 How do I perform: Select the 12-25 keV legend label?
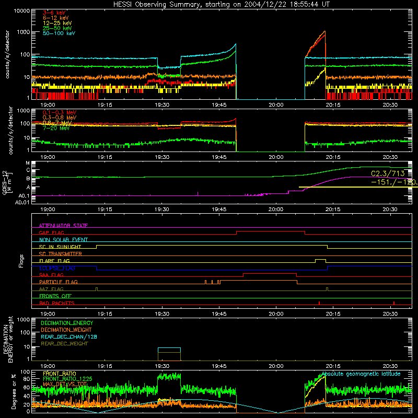57,23
